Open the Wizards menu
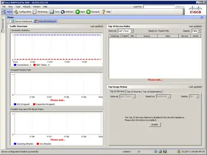Screen dimensions: 207x155 pyautogui.click(x=26, y=7)
